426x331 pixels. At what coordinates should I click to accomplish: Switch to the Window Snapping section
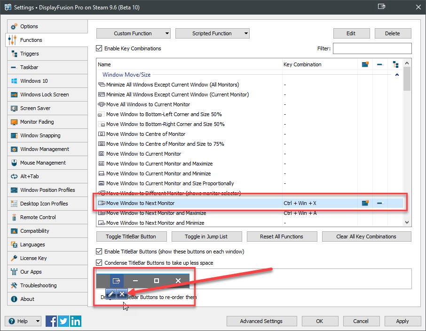click(x=40, y=135)
